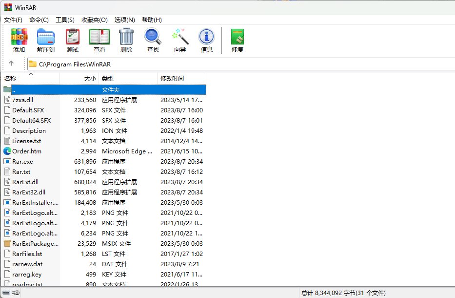Image resolution: width=455 pixels, height=298 pixels.
Task: Launch the Wizard (向导) wand icon
Action: (180, 37)
